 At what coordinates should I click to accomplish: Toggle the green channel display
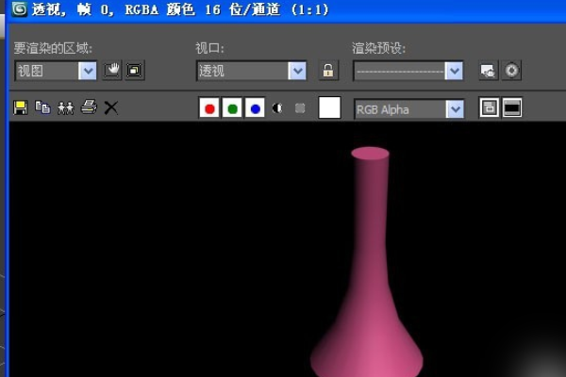coord(232,107)
